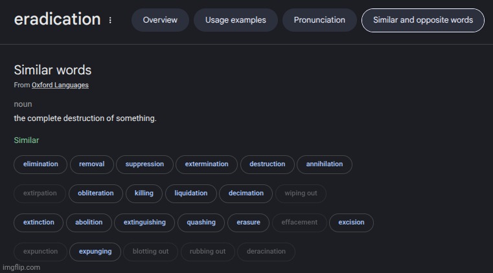Choose the 'extinction' synonym
The width and height of the screenshot is (493, 273).
click(39, 223)
